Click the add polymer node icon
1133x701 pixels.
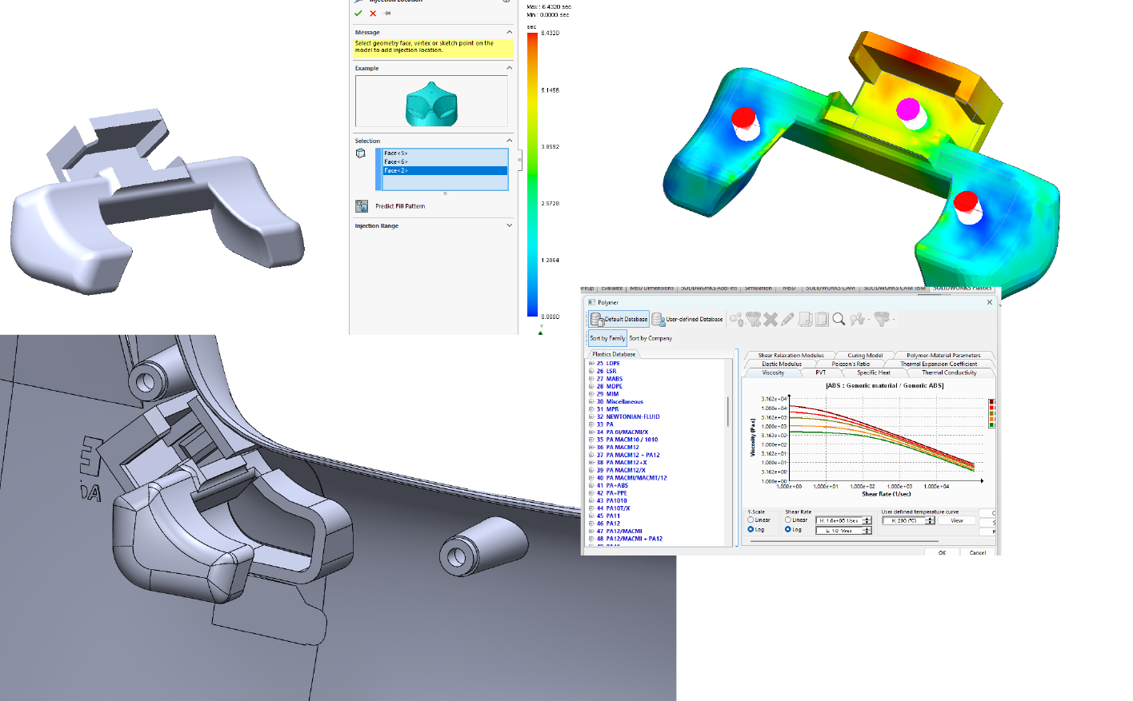[x=736, y=320]
